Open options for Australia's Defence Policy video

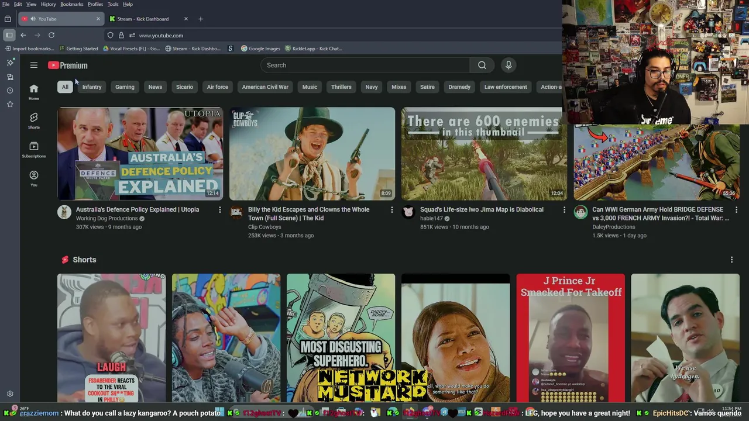(220, 209)
